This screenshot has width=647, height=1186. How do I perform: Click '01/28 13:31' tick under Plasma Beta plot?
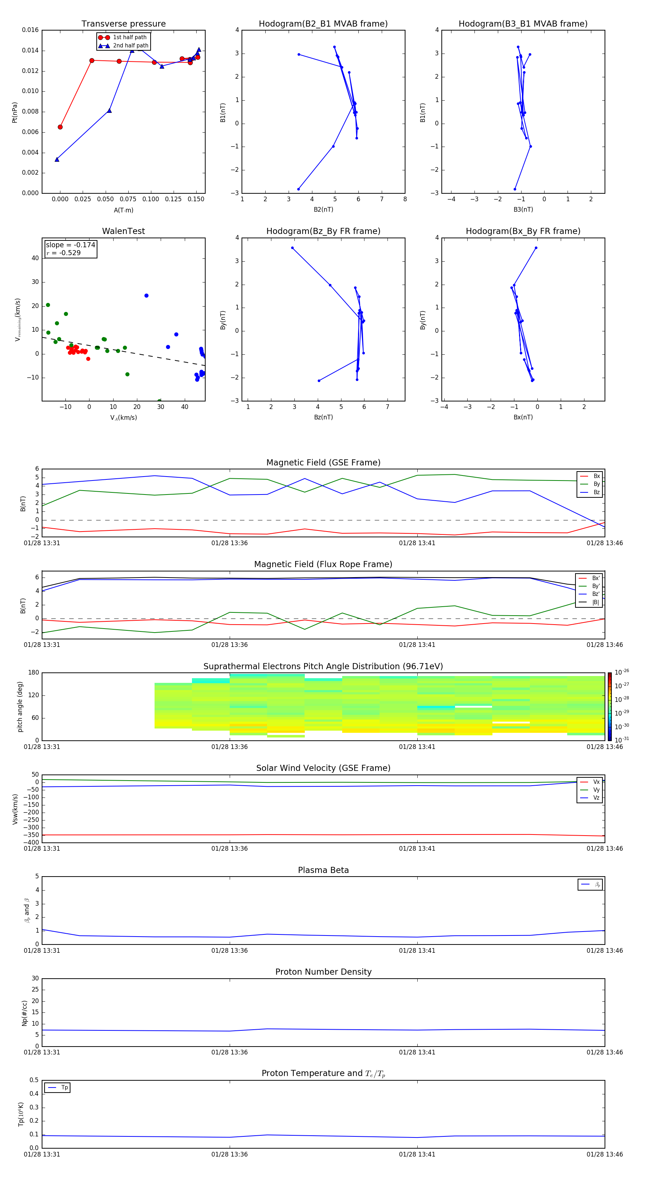point(42,951)
